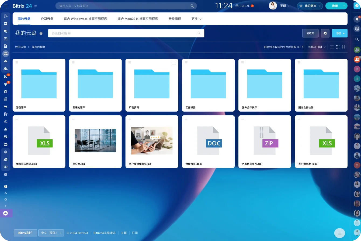Open the Mail icon in left sidebar
The image size is (361, 241).
[x=6, y=61]
